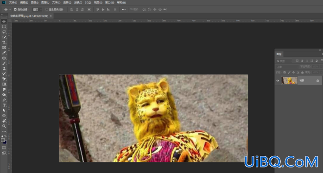Toggle the pixel layer filter in Layers panel
This screenshot has height=173, width=323.
297,61
